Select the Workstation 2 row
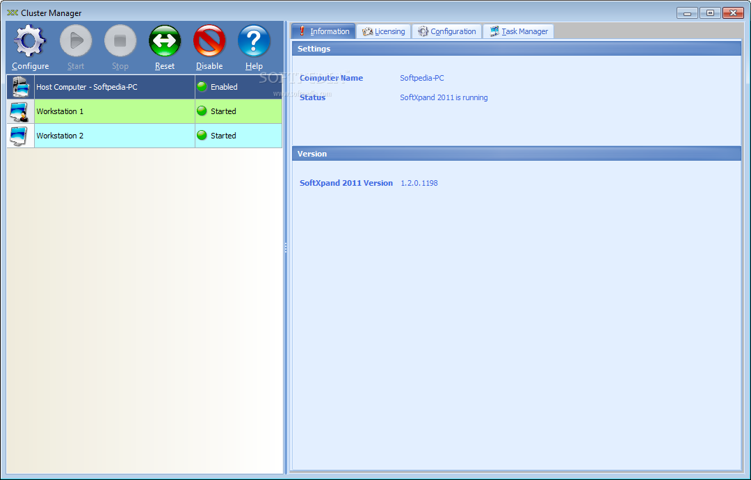 coord(144,136)
